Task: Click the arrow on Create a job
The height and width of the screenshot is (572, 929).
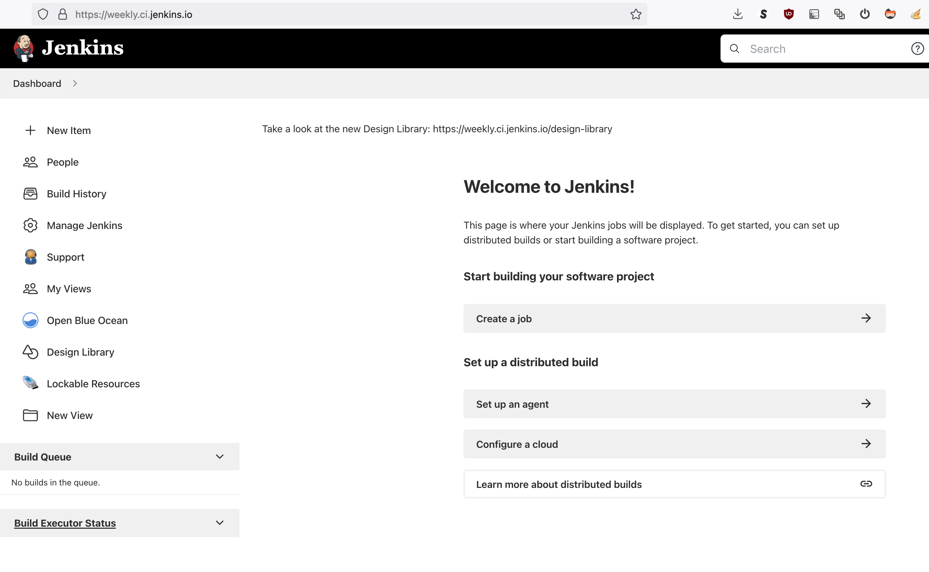Action: tap(866, 318)
